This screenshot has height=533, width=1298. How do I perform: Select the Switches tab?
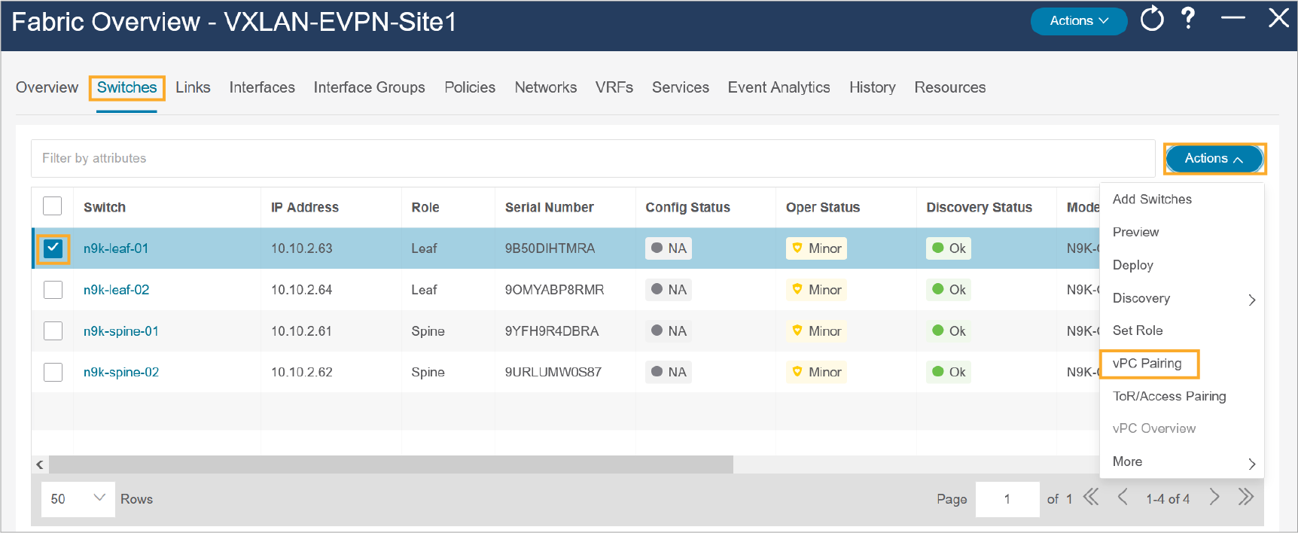(126, 87)
